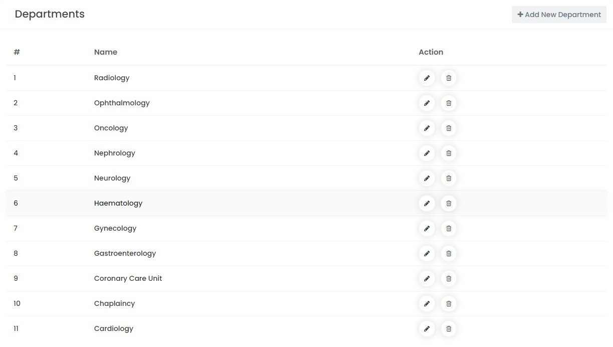Click the Add New Department button
613x347 pixels.
point(559,15)
